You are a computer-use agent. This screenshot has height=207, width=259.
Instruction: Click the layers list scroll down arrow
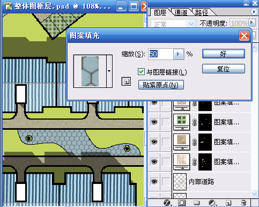click(x=254, y=194)
